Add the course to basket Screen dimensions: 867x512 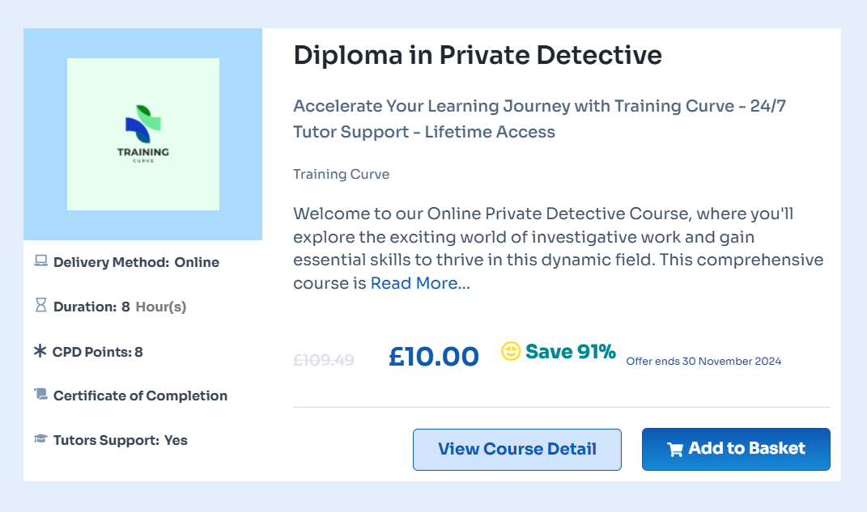pos(736,449)
